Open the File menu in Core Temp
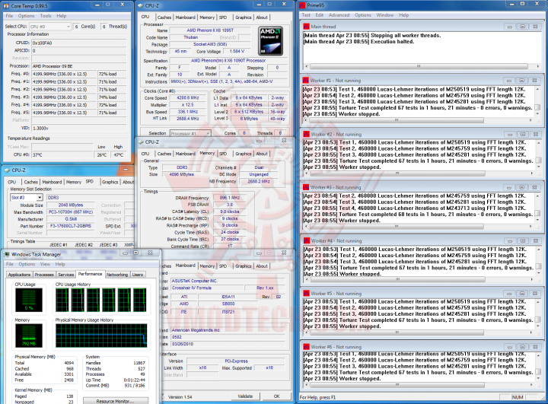 pyautogui.click(x=9, y=16)
